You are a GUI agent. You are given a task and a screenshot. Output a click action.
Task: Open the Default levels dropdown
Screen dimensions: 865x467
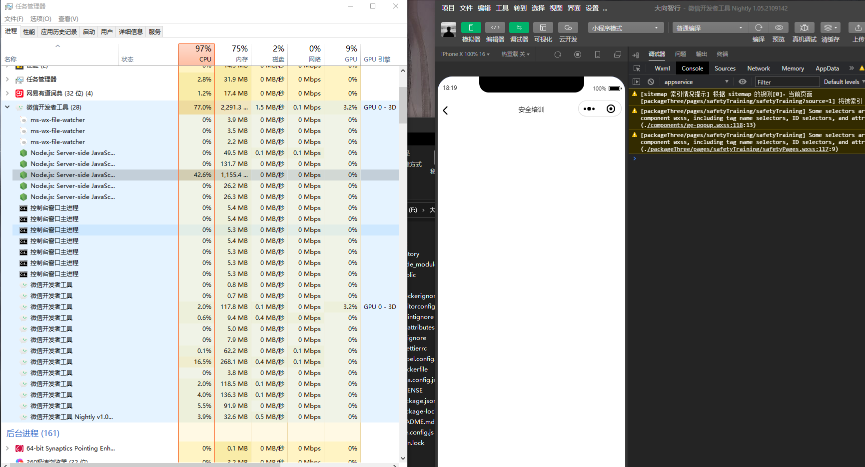click(x=844, y=82)
